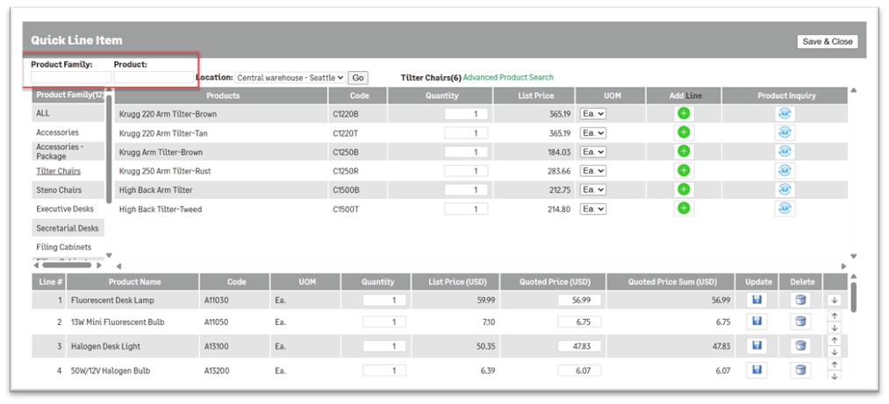The width and height of the screenshot is (889, 404).
Task: Click the line items table vertical scrollbar
Action: 853,296
